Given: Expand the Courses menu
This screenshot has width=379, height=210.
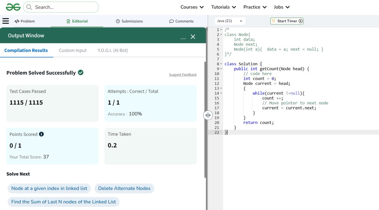Looking at the screenshot, I should point(192,7).
